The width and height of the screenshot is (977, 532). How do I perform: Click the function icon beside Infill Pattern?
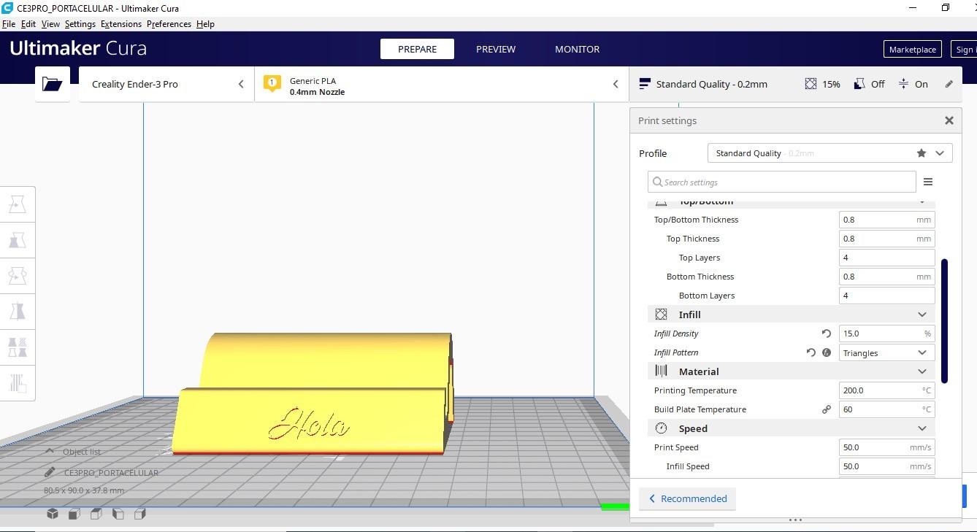tap(827, 352)
